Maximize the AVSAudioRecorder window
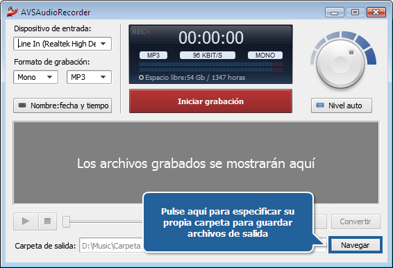The width and height of the screenshot is (393, 268). pos(355,12)
